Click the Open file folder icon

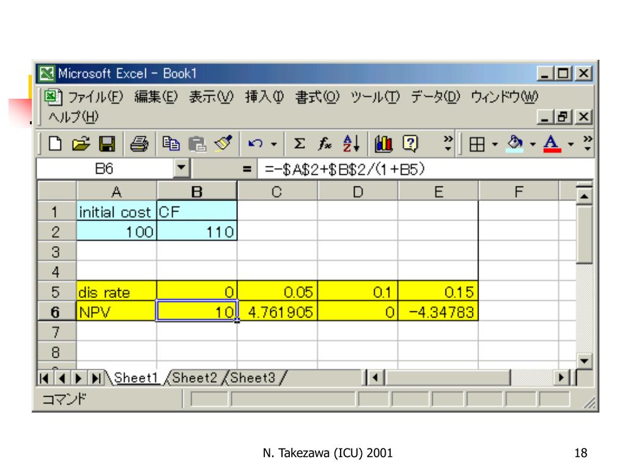click(x=80, y=144)
